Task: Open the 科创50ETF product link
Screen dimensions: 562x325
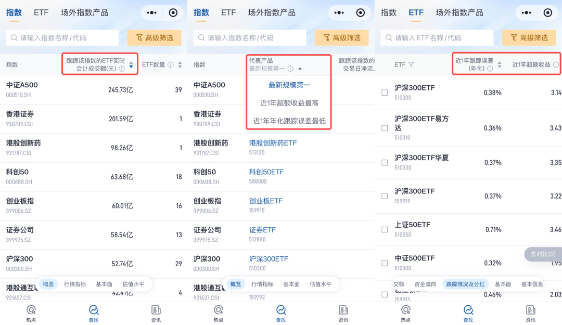Action: click(x=266, y=172)
